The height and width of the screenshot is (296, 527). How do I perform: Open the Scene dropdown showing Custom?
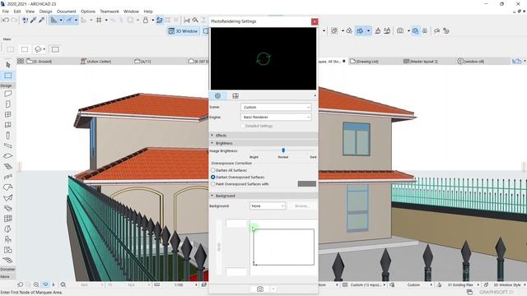(276, 107)
